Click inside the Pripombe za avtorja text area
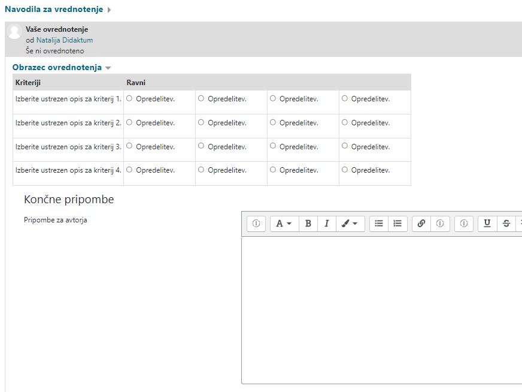Image resolution: width=522 pixels, height=392 pixels. pyautogui.click(x=381, y=309)
